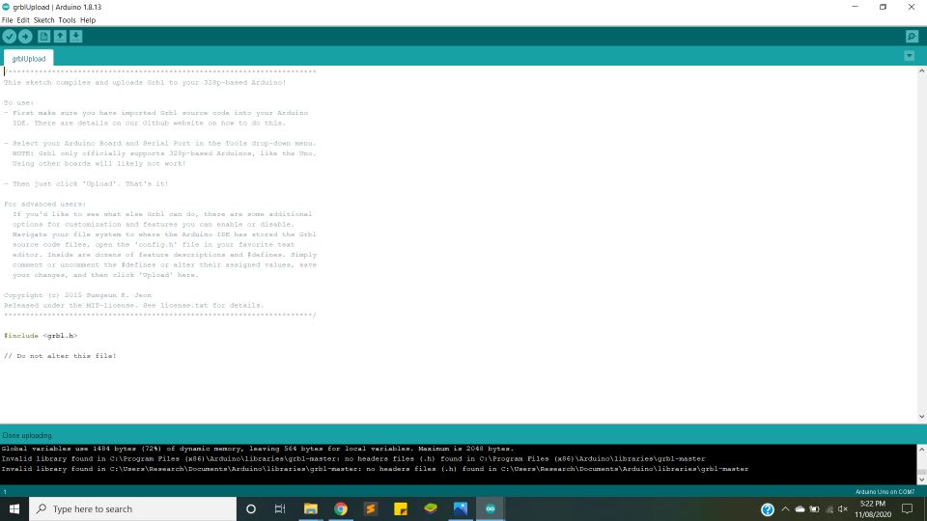Open the Wi-Fi network tray icon
Viewport: 927px width, 521px height.
point(829,509)
